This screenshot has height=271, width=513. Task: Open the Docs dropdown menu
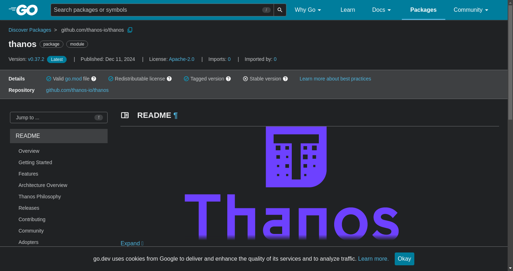click(382, 10)
